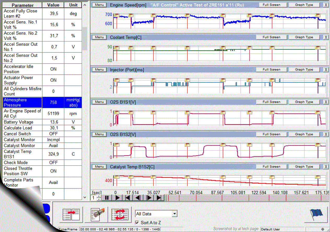Click Full Screen on Coolant Temp graph
Screen dimensions: 330x232
[x=271, y=37]
